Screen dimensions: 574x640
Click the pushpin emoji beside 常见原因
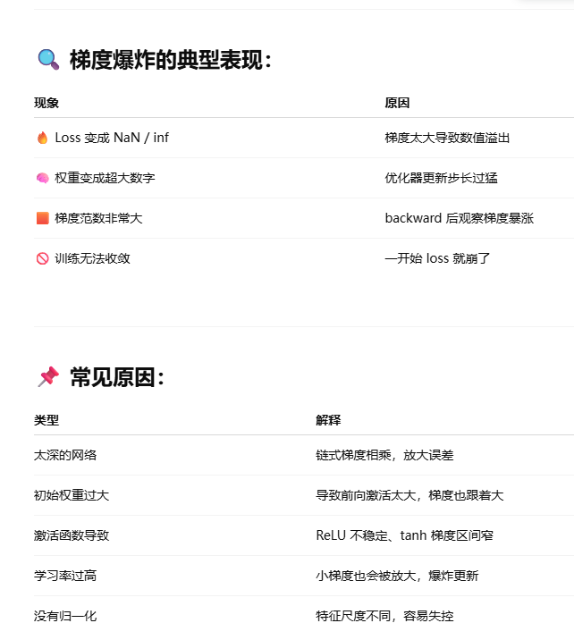tap(48, 376)
